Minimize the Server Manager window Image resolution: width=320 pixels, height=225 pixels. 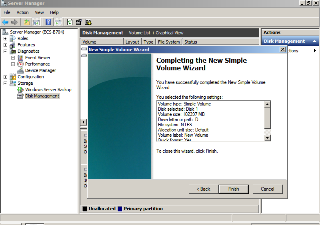302,3
